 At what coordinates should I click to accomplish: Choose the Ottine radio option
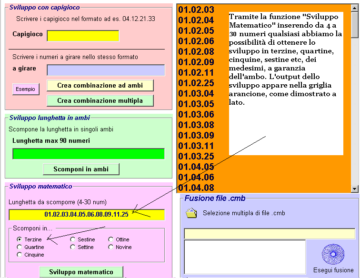111,239
